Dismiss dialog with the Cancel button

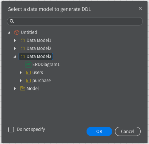coord(128,131)
